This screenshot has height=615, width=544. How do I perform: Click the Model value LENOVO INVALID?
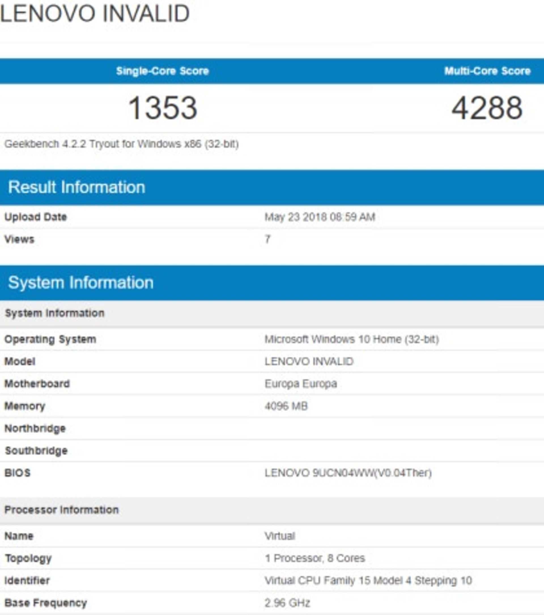(309, 361)
